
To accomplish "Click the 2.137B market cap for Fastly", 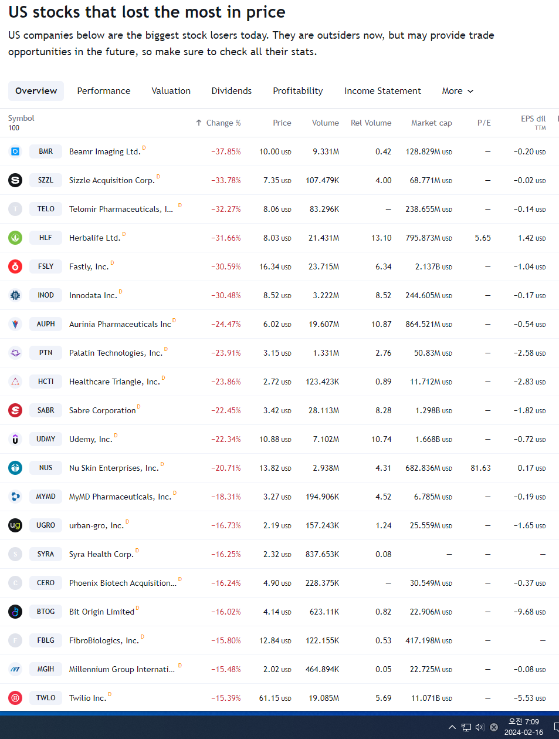I will (434, 266).
